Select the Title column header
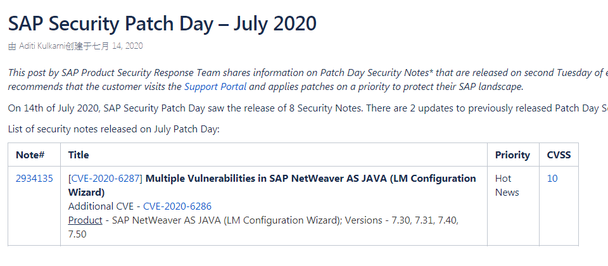Viewport: 608px width, 266px height. [79, 155]
